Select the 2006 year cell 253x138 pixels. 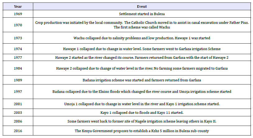18,122
